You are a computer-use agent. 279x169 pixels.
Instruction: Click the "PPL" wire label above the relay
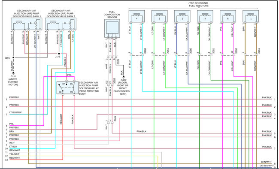[x=69, y=75]
